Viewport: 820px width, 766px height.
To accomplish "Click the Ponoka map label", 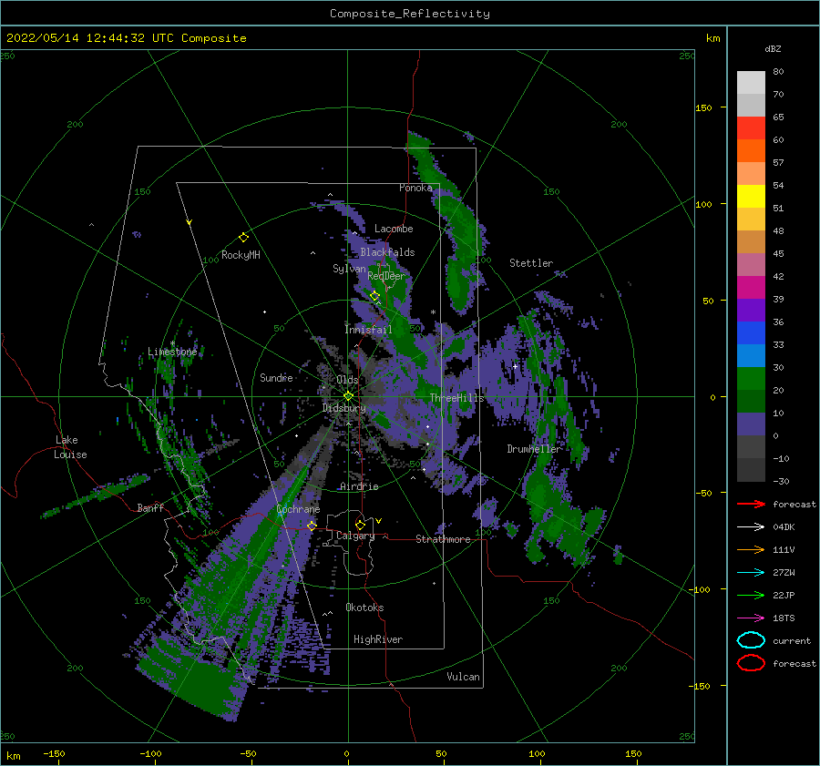I will [415, 188].
